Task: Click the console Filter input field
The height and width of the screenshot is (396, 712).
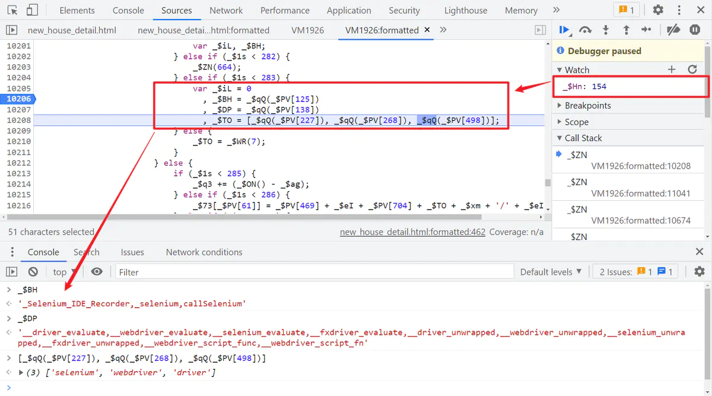Action: click(x=314, y=272)
